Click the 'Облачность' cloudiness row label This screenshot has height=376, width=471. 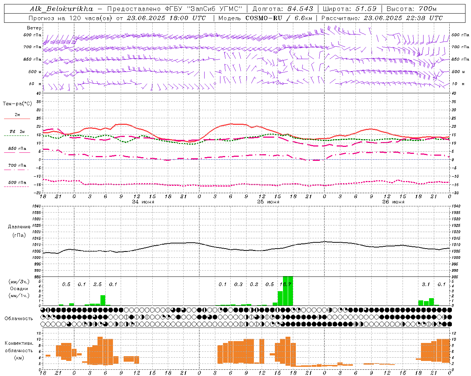[x=19, y=318]
